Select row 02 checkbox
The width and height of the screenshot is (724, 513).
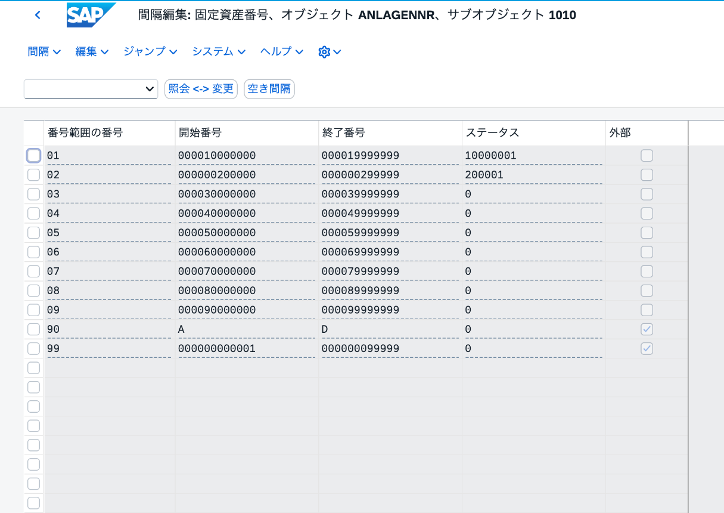34,175
